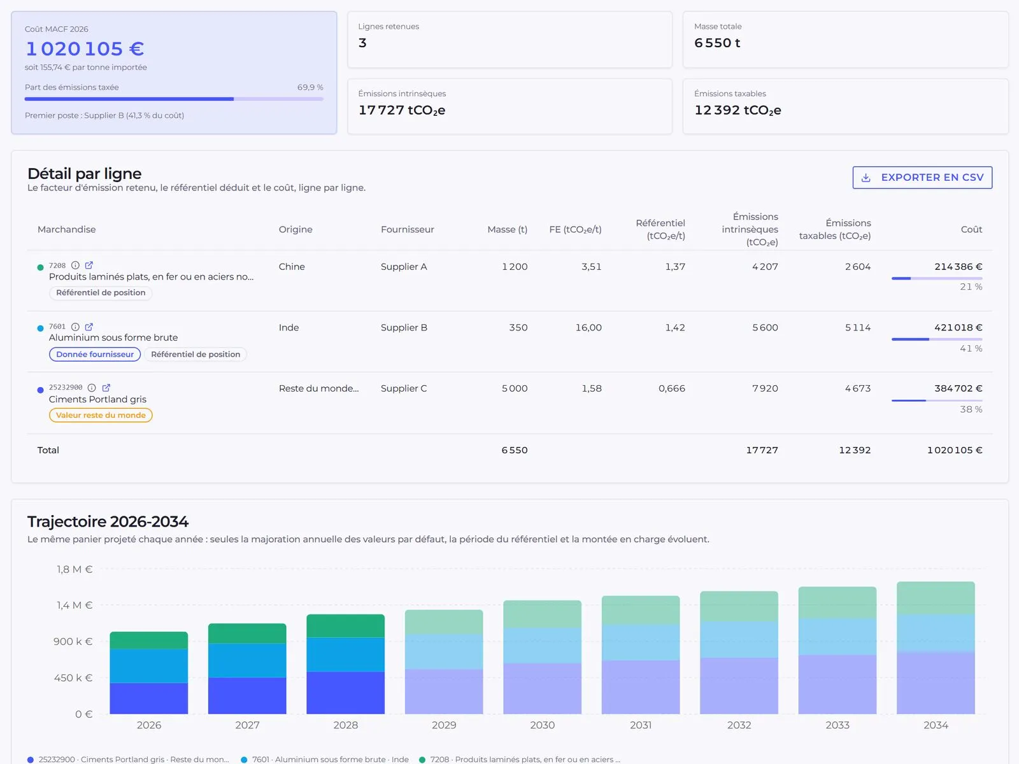This screenshot has height=764, width=1019.
Task: Click the Aluminium sous forme brute legend entry
Action: click(x=325, y=759)
